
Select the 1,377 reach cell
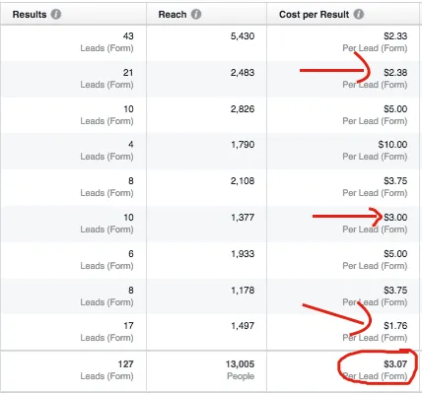pos(207,224)
